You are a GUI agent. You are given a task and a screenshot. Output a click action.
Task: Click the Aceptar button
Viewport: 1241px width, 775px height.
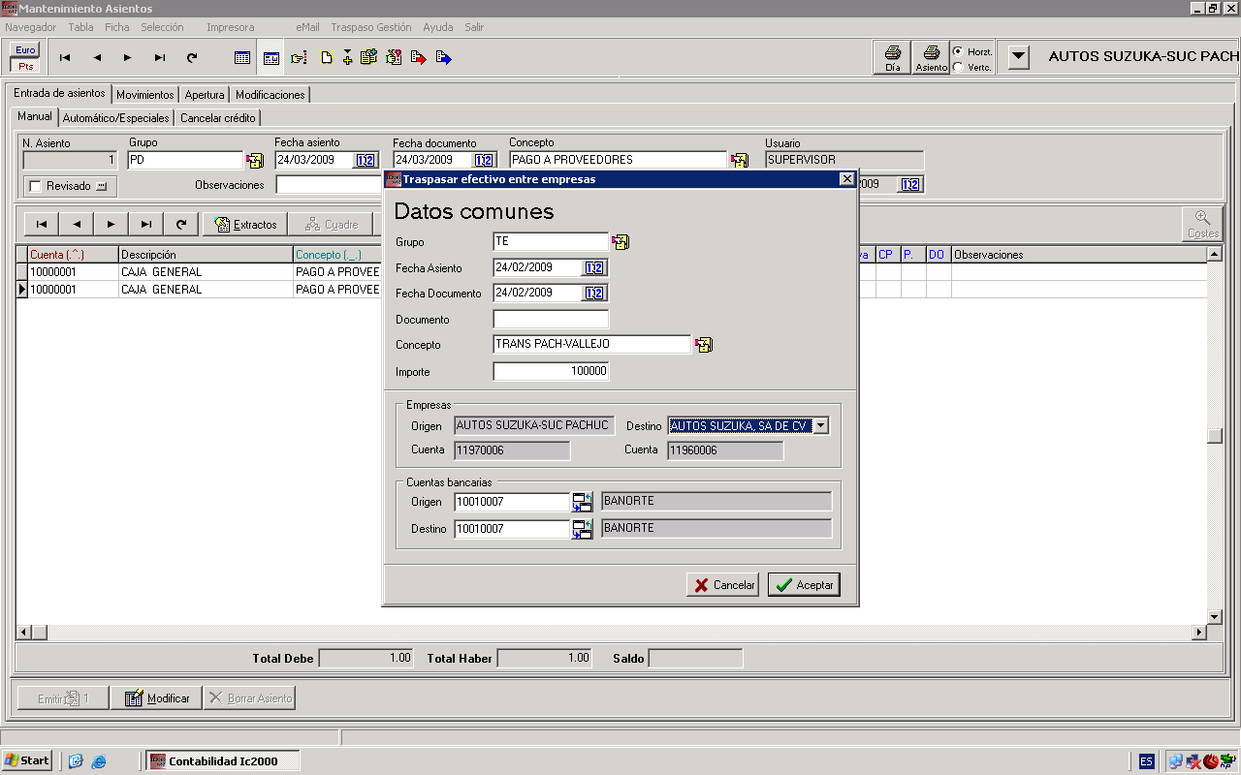click(804, 585)
